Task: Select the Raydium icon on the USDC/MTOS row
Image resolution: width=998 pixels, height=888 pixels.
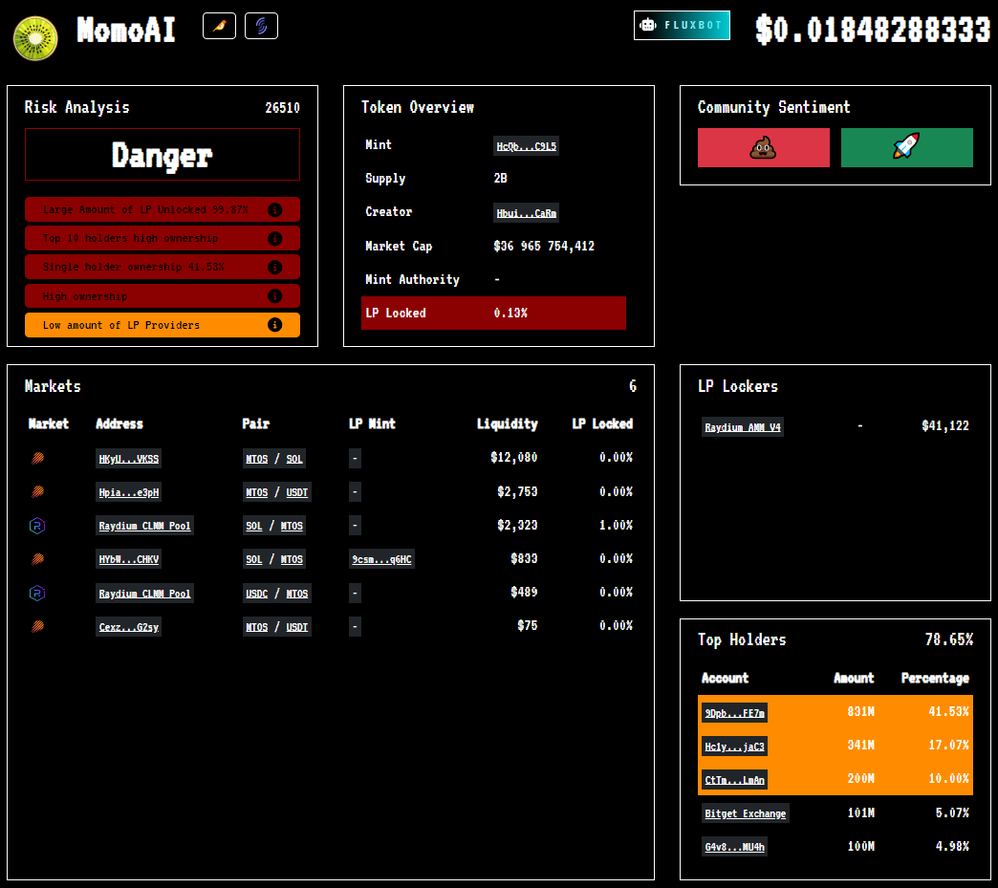Action: 36,593
